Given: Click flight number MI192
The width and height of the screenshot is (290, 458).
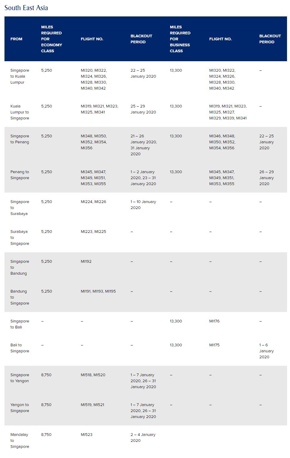Looking at the screenshot, I should (x=86, y=261).
